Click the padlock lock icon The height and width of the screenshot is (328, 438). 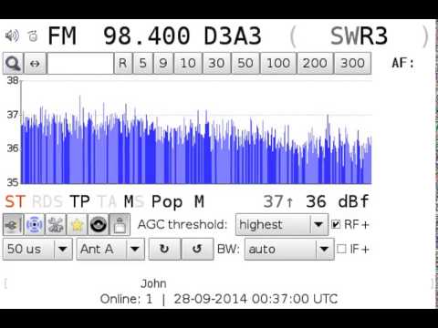[120, 225]
